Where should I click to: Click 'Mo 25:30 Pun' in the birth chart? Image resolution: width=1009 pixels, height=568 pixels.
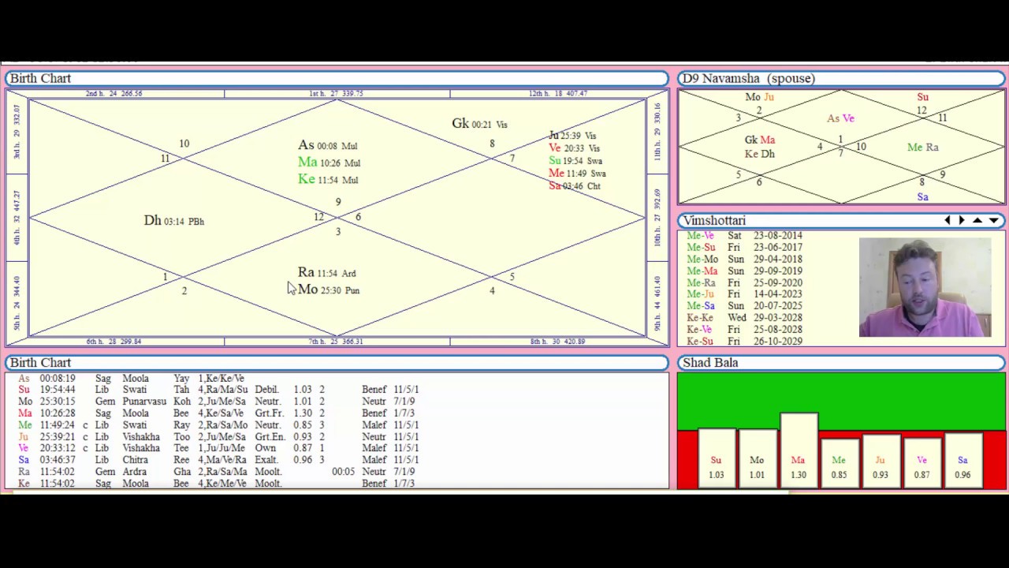[329, 290]
